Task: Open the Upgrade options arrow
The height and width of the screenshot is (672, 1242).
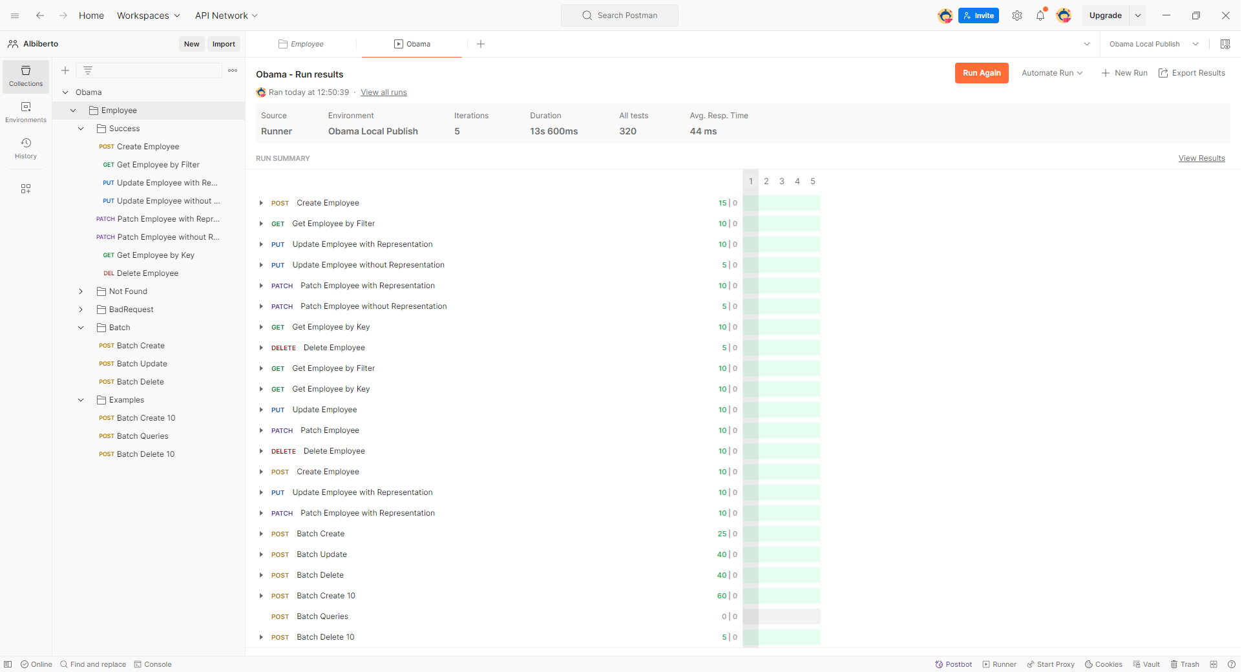Action: tap(1138, 16)
